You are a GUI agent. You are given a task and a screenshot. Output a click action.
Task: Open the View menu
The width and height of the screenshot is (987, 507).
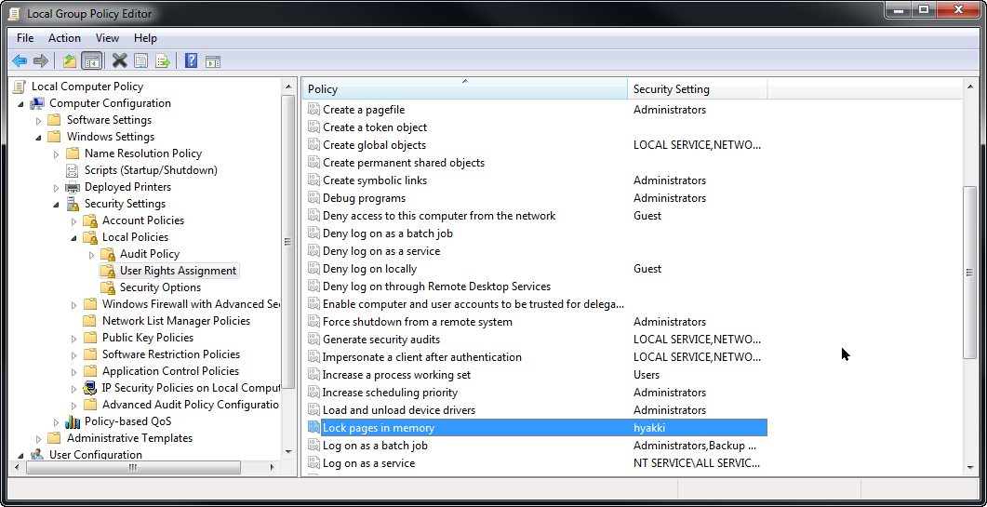[x=107, y=38]
